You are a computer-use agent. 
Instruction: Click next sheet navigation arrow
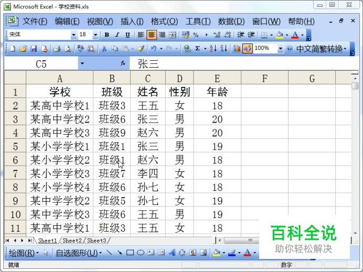(22, 241)
